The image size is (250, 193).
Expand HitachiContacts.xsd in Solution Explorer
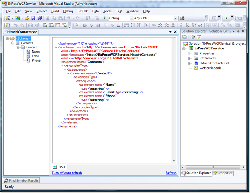tap(189, 63)
